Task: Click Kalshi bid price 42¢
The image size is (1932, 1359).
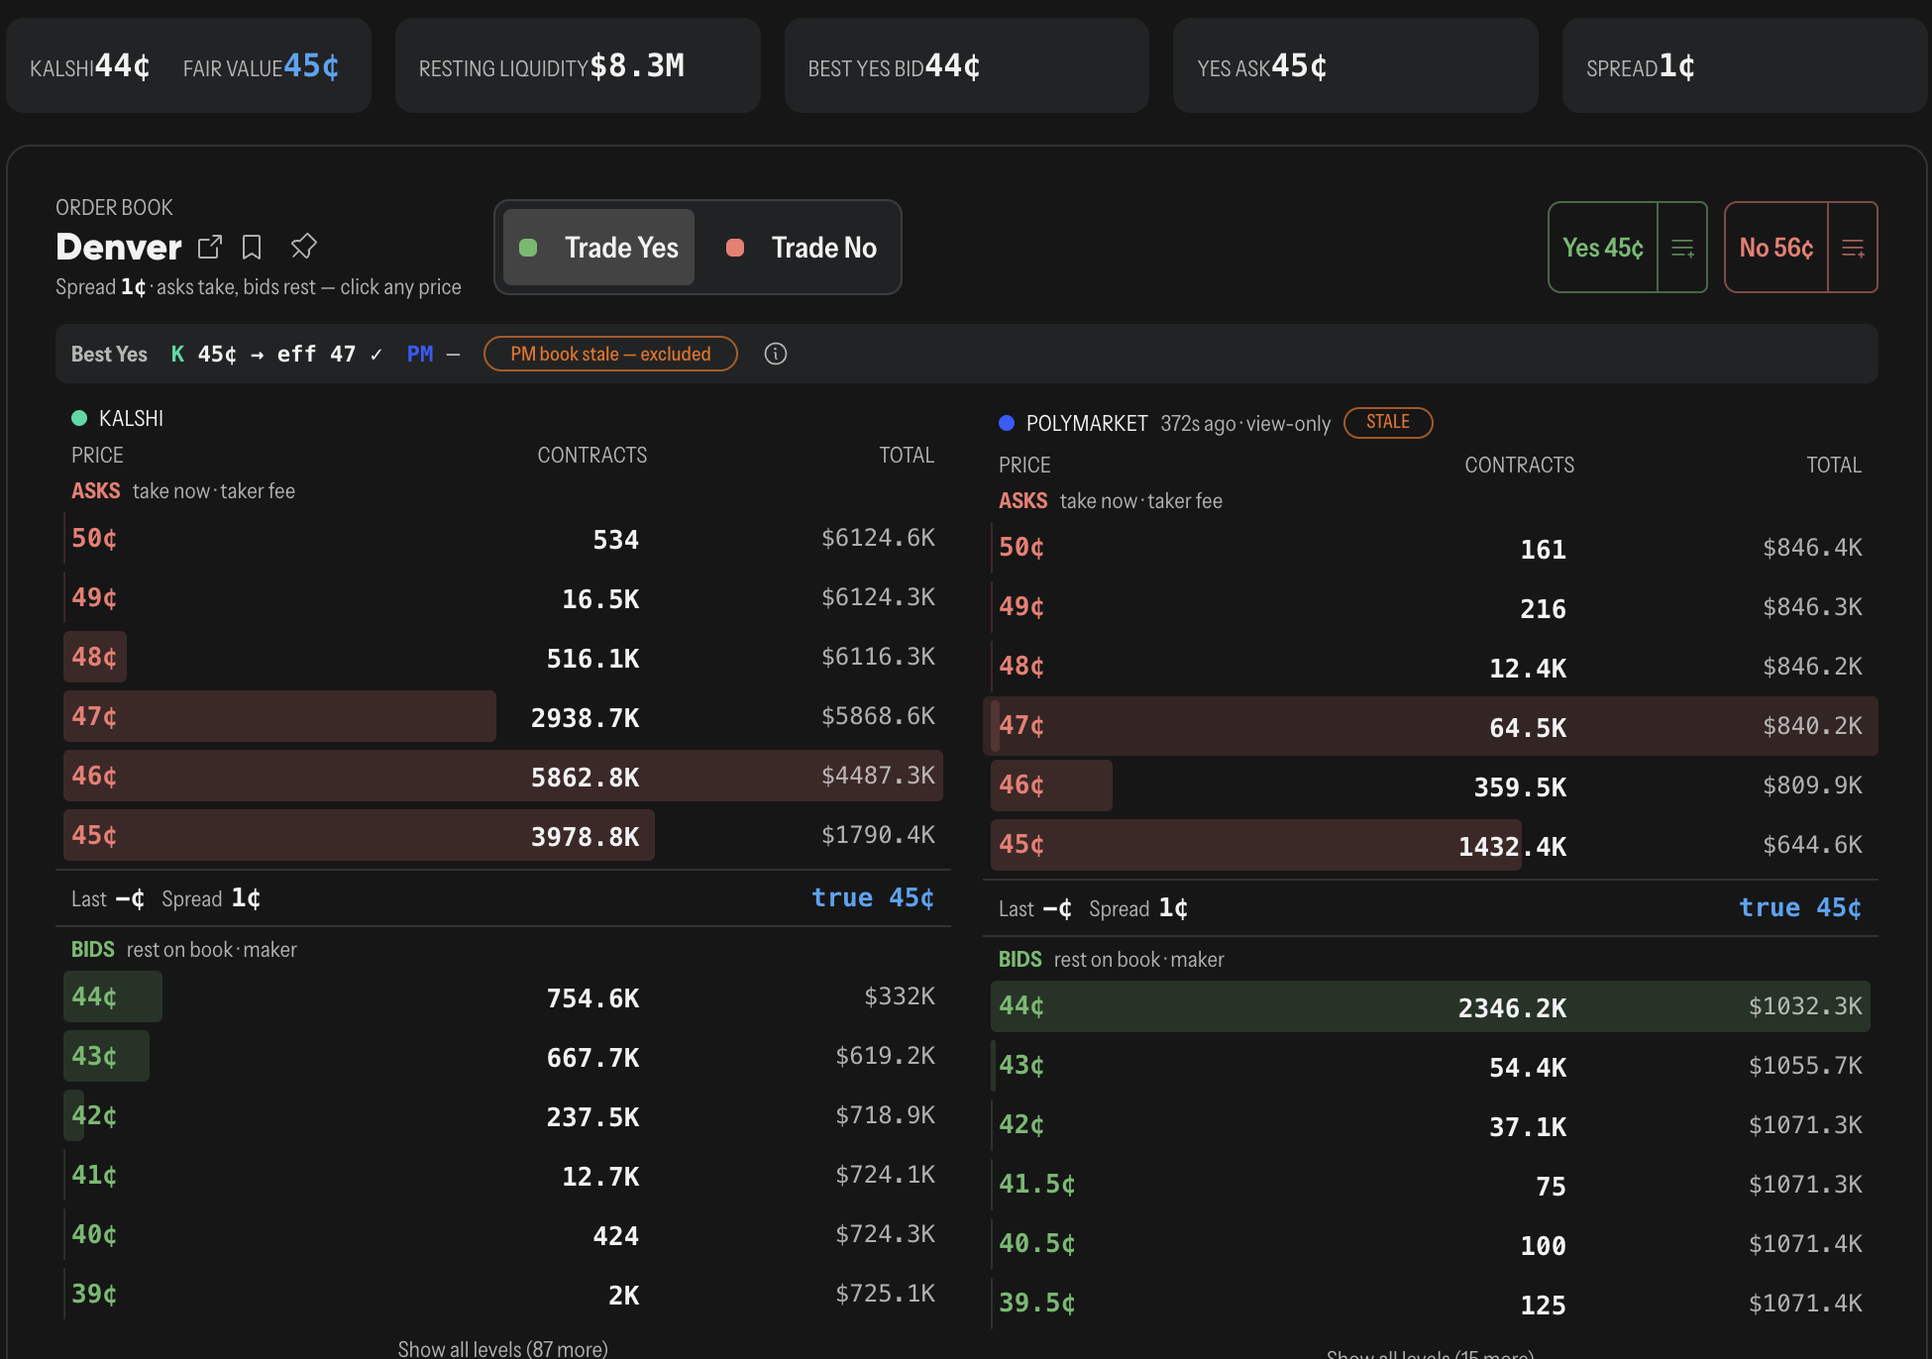Action: tap(94, 1115)
